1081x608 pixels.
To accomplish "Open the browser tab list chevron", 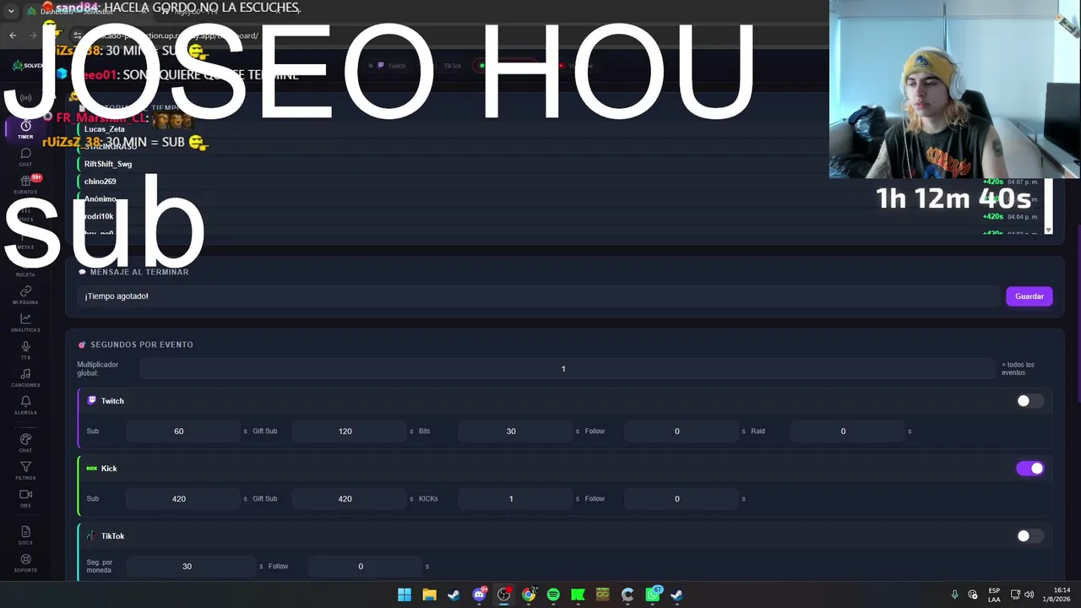I will [11, 11].
